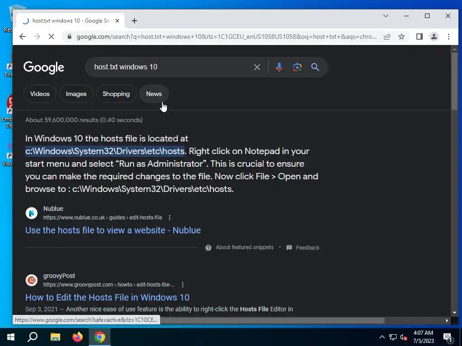Select the Images filter
Image resolution: width=462 pixels, height=346 pixels.
(76, 94)
